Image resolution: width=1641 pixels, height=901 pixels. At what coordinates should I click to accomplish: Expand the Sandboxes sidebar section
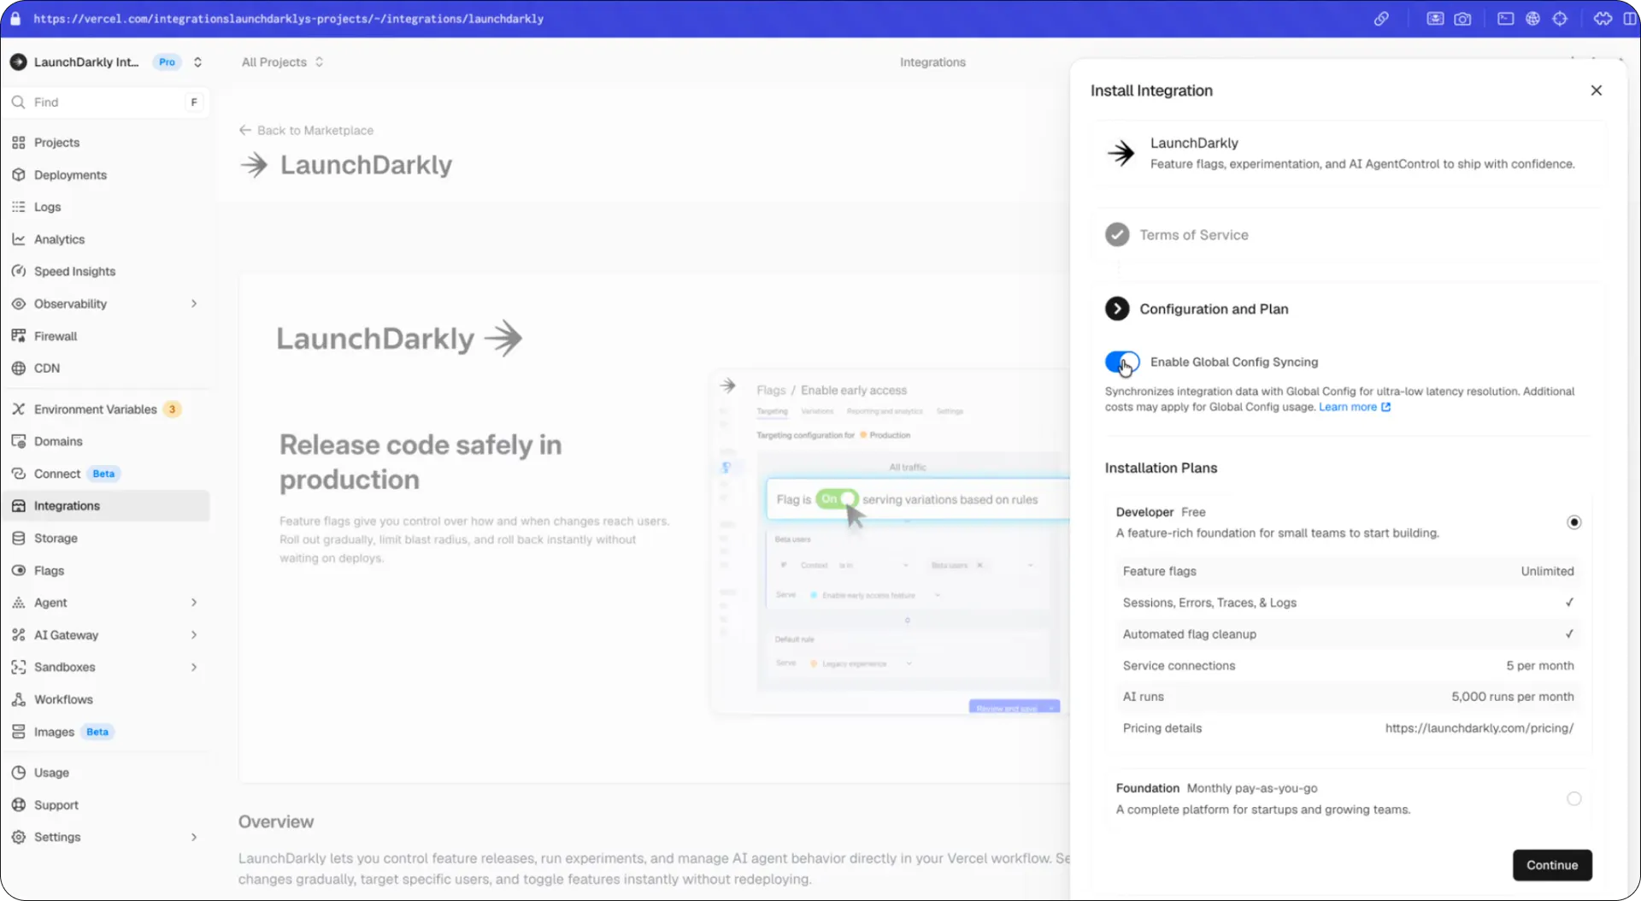click(x=194, y=668)
